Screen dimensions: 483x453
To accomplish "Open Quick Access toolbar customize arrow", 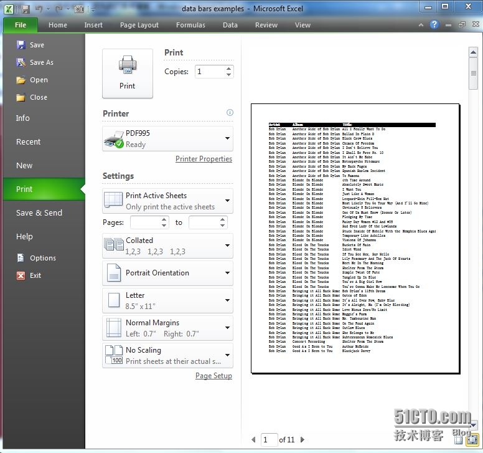I will pos(93,9).
